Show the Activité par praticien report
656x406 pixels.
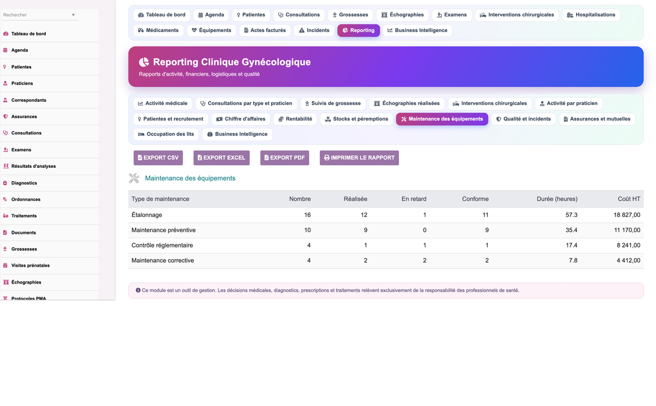click(569, 103)
